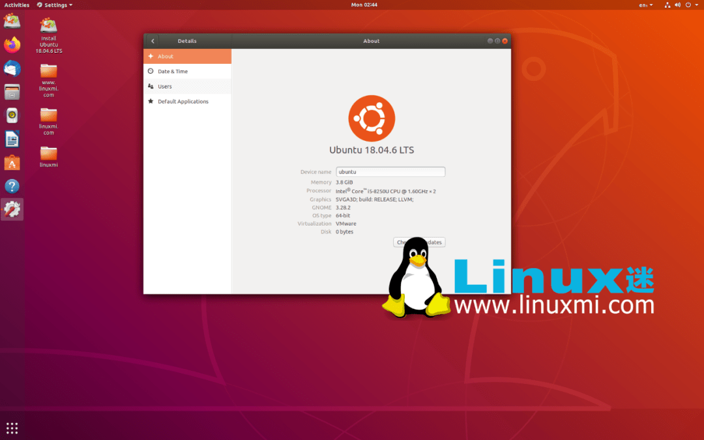The image size is (704, 440).
Task: Open the clock calendar Mon 02:44
Action: pos(364,5)
